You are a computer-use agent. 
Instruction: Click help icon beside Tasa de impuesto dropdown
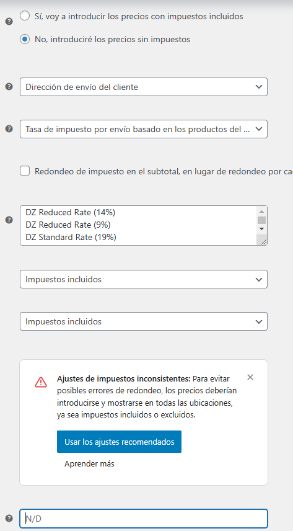[x=9, y=128]
